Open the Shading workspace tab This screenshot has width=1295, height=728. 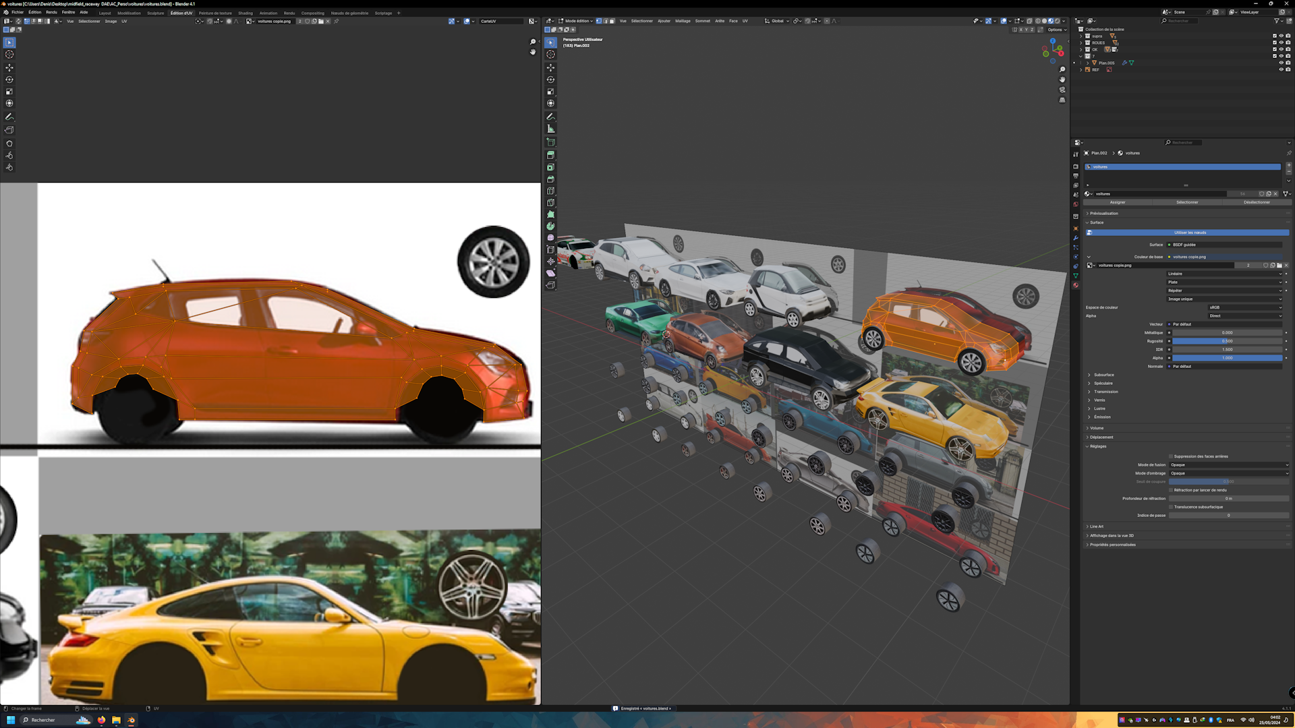point(246,13)
